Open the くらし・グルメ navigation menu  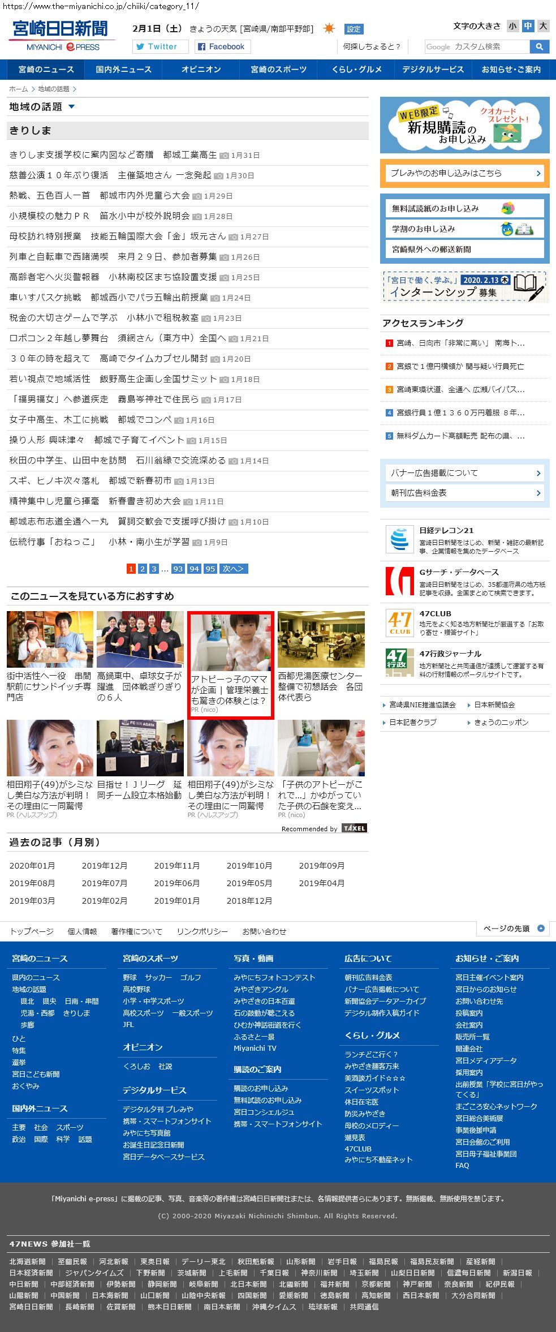point(356,70)
